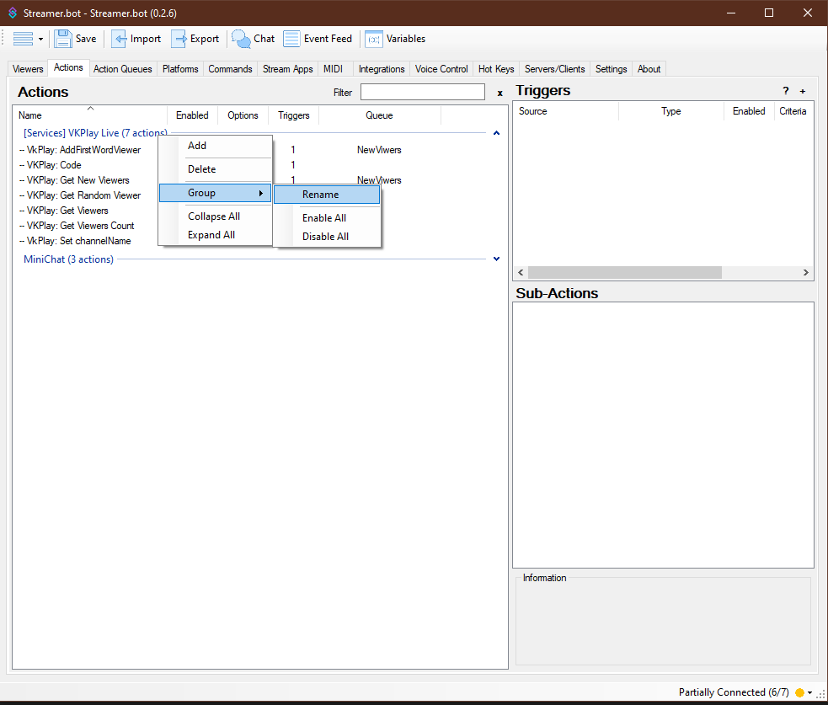
Task: Clear the filter with the x button
Action: click(499, 93)
